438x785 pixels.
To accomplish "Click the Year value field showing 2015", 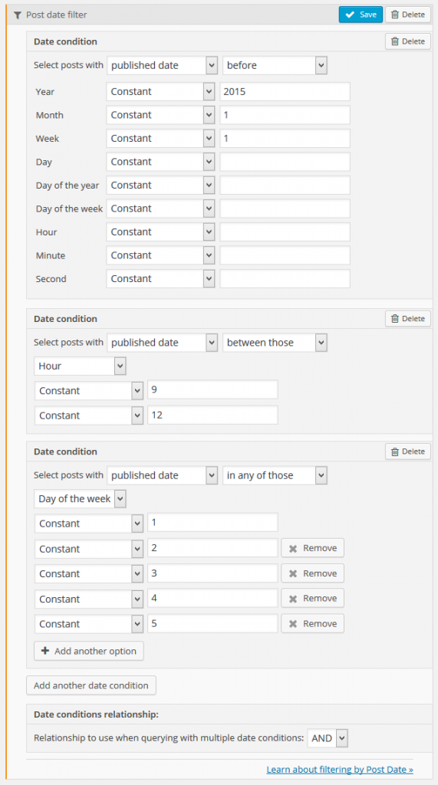I will pyautogui.click(x=285, y=92).
